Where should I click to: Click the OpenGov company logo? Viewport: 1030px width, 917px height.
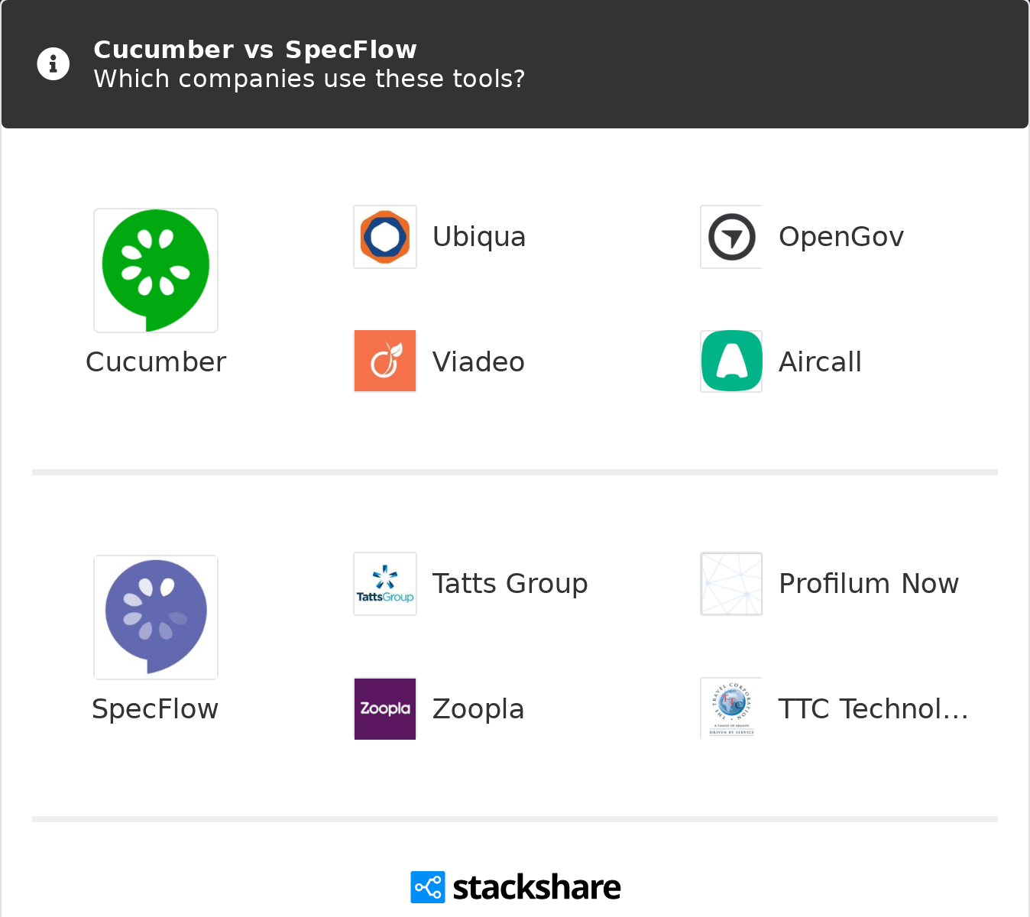click(731, 237)
